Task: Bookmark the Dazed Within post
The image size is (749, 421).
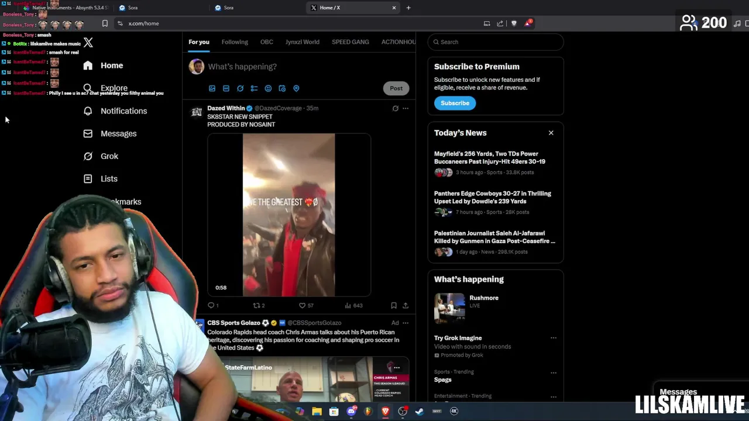Action: click(x=394, y=305)
